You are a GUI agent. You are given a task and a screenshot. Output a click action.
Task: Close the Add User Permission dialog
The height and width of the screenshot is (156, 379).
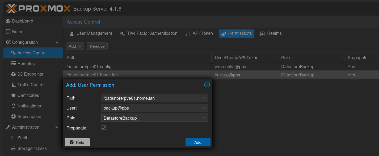click(x=207, y=85)
